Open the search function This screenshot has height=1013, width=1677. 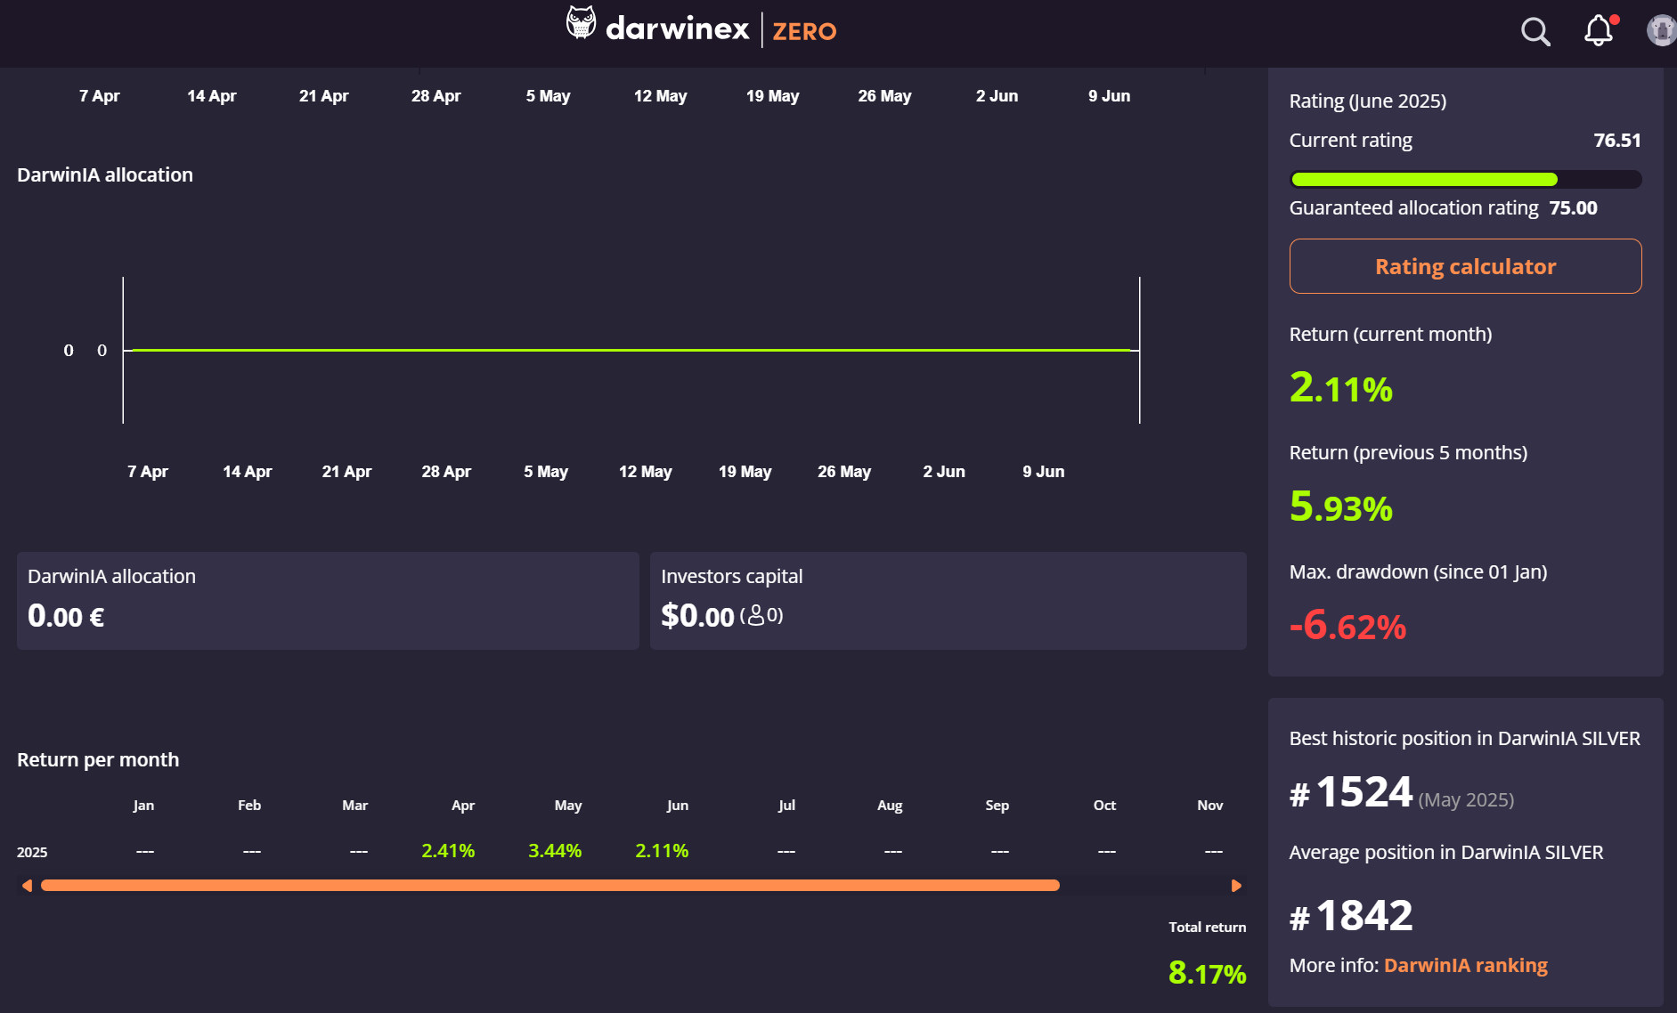1535,31
